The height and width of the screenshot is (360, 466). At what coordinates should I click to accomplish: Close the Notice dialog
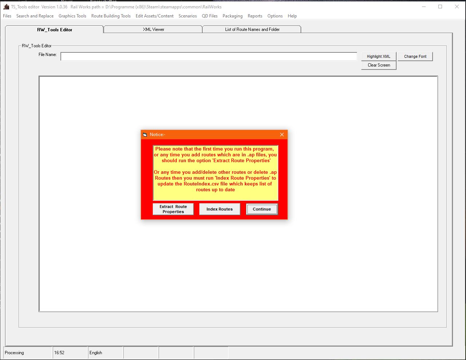point(282,135)
